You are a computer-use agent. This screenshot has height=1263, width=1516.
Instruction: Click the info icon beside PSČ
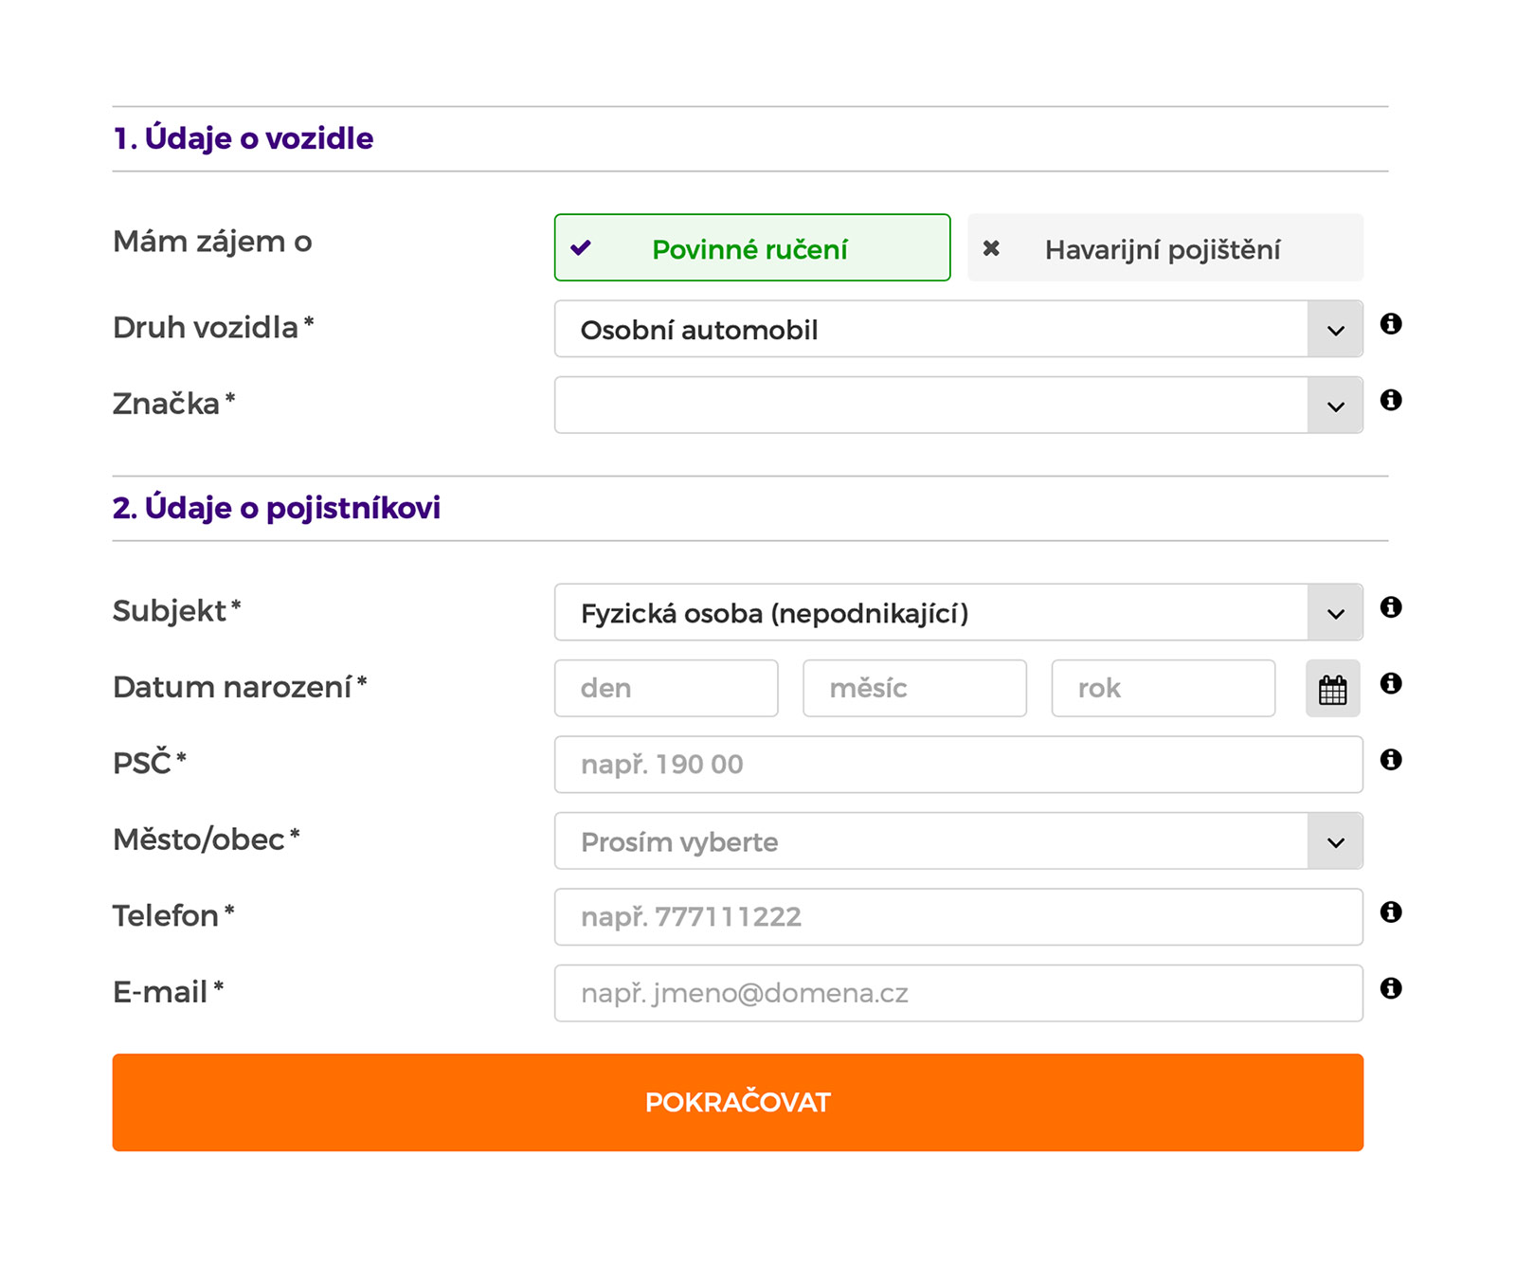(1390, 760)
